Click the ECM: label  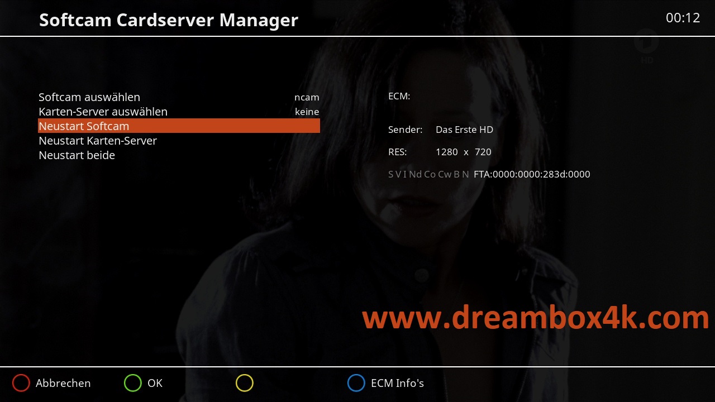click(399, 96)
